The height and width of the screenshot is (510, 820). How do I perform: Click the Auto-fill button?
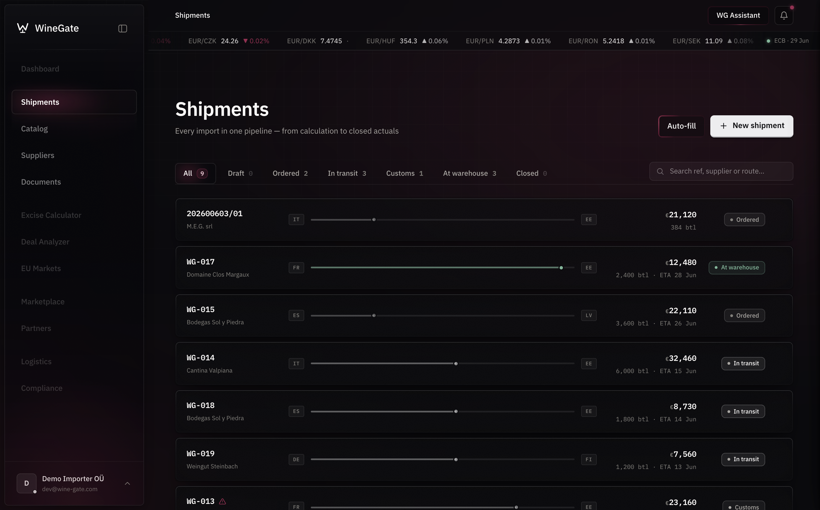tap(681, 126)
